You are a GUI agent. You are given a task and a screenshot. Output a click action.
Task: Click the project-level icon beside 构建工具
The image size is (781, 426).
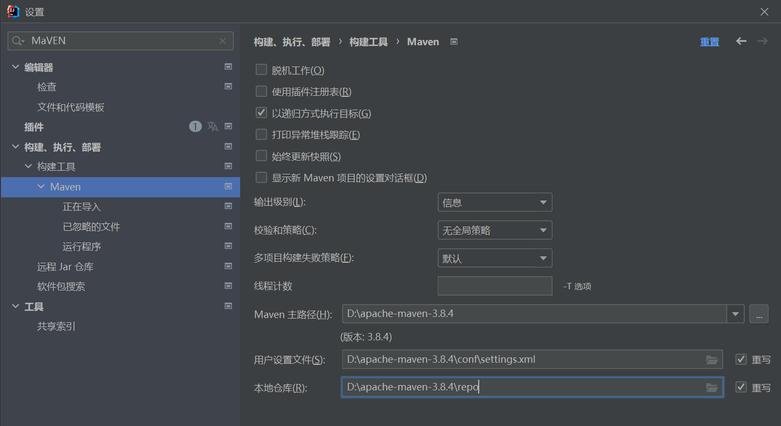228,166
